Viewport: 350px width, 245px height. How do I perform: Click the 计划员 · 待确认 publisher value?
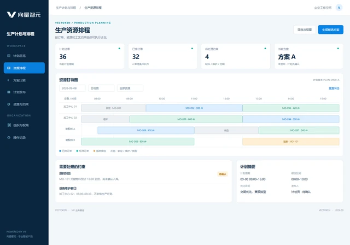pos(301,192)
